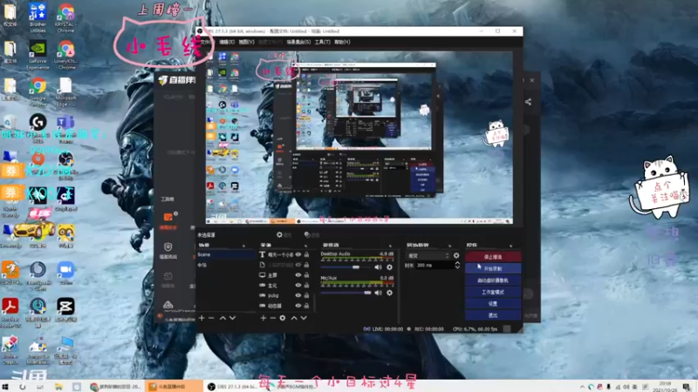This screenshot has height=392, width=698.
Task: Move selected source down in Sources
Action: pos(304,318)
